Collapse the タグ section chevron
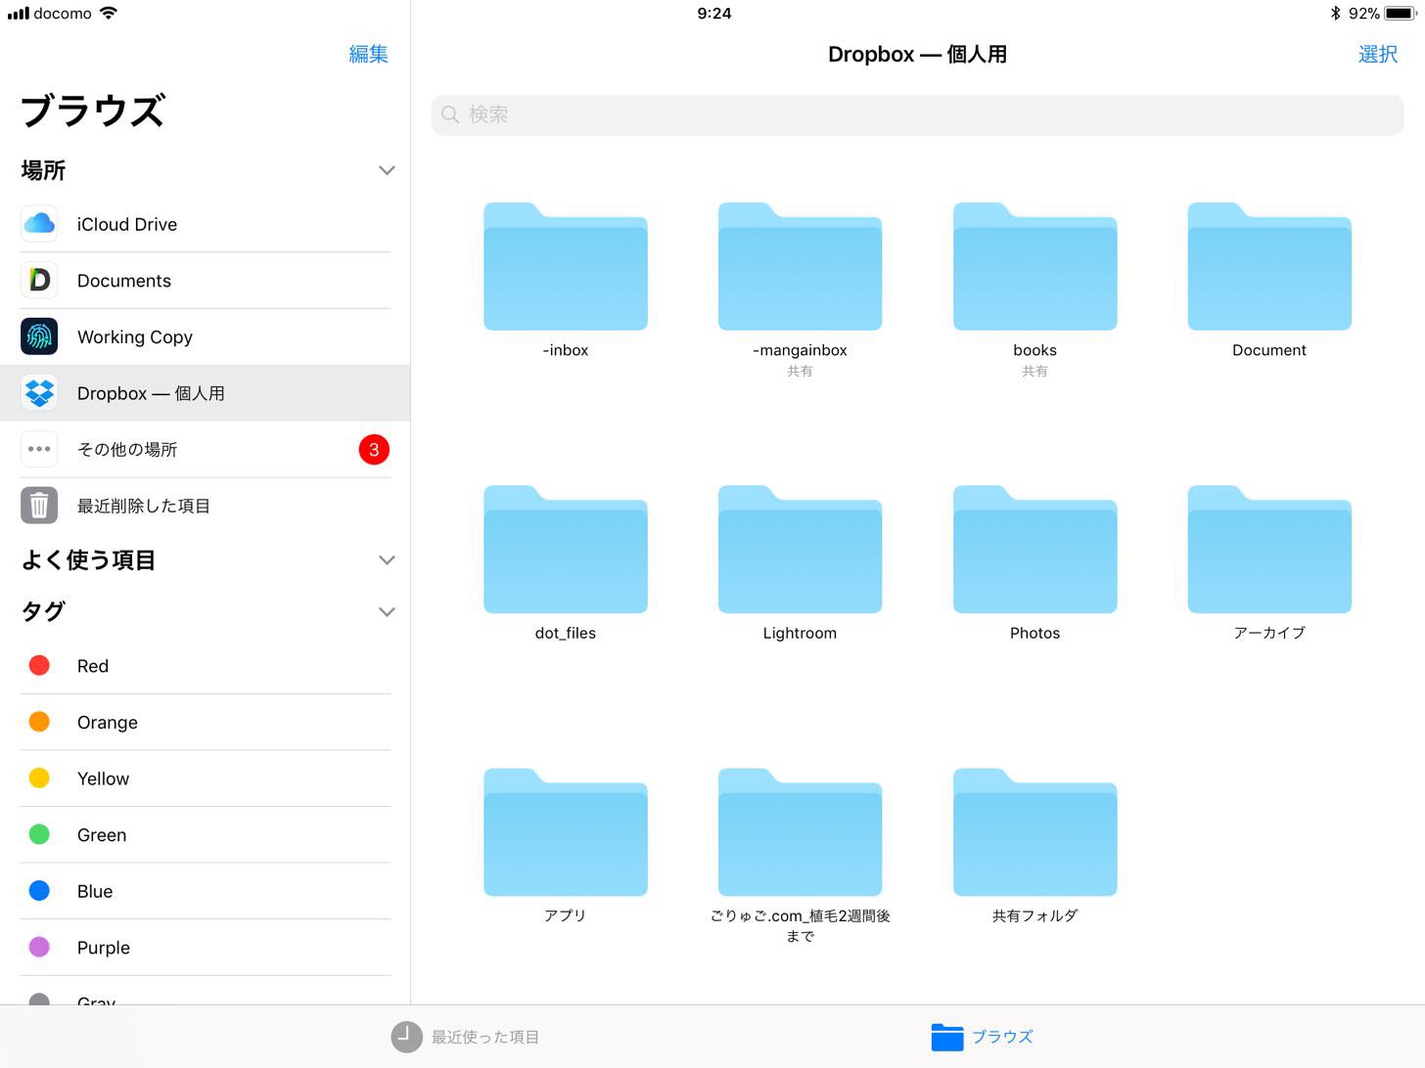This screenshot has height=1068, width=1425. point(387,612)
